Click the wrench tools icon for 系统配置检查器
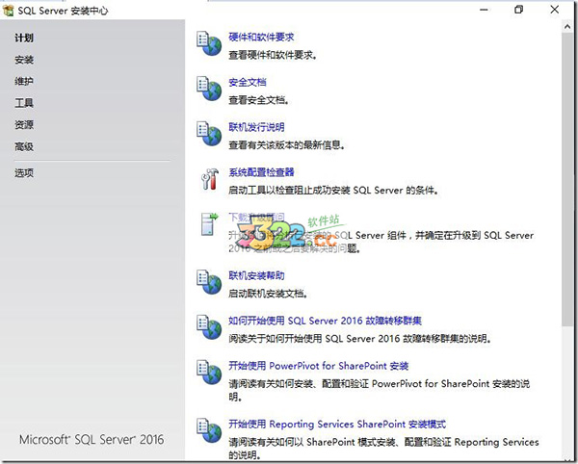Image resolution: width=578 pixels, height=464 pixels. tap(209, 179)
